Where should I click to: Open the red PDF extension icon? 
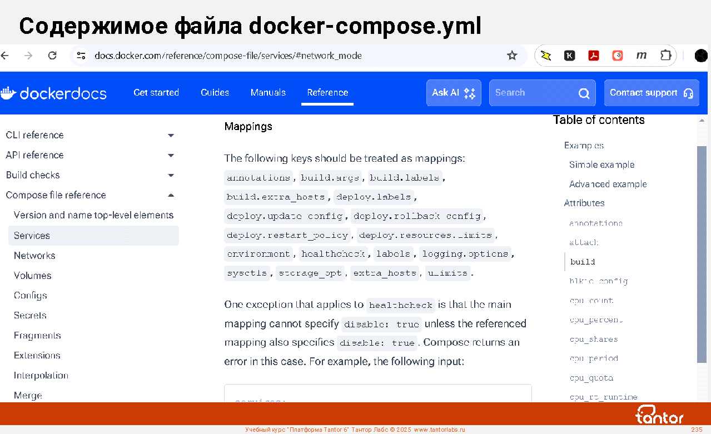[594, 56]
